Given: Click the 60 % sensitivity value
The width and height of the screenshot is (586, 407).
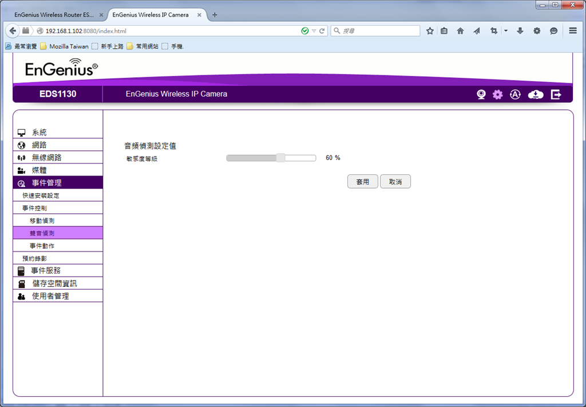Looking at the screenshot, I should coord(332,158).
